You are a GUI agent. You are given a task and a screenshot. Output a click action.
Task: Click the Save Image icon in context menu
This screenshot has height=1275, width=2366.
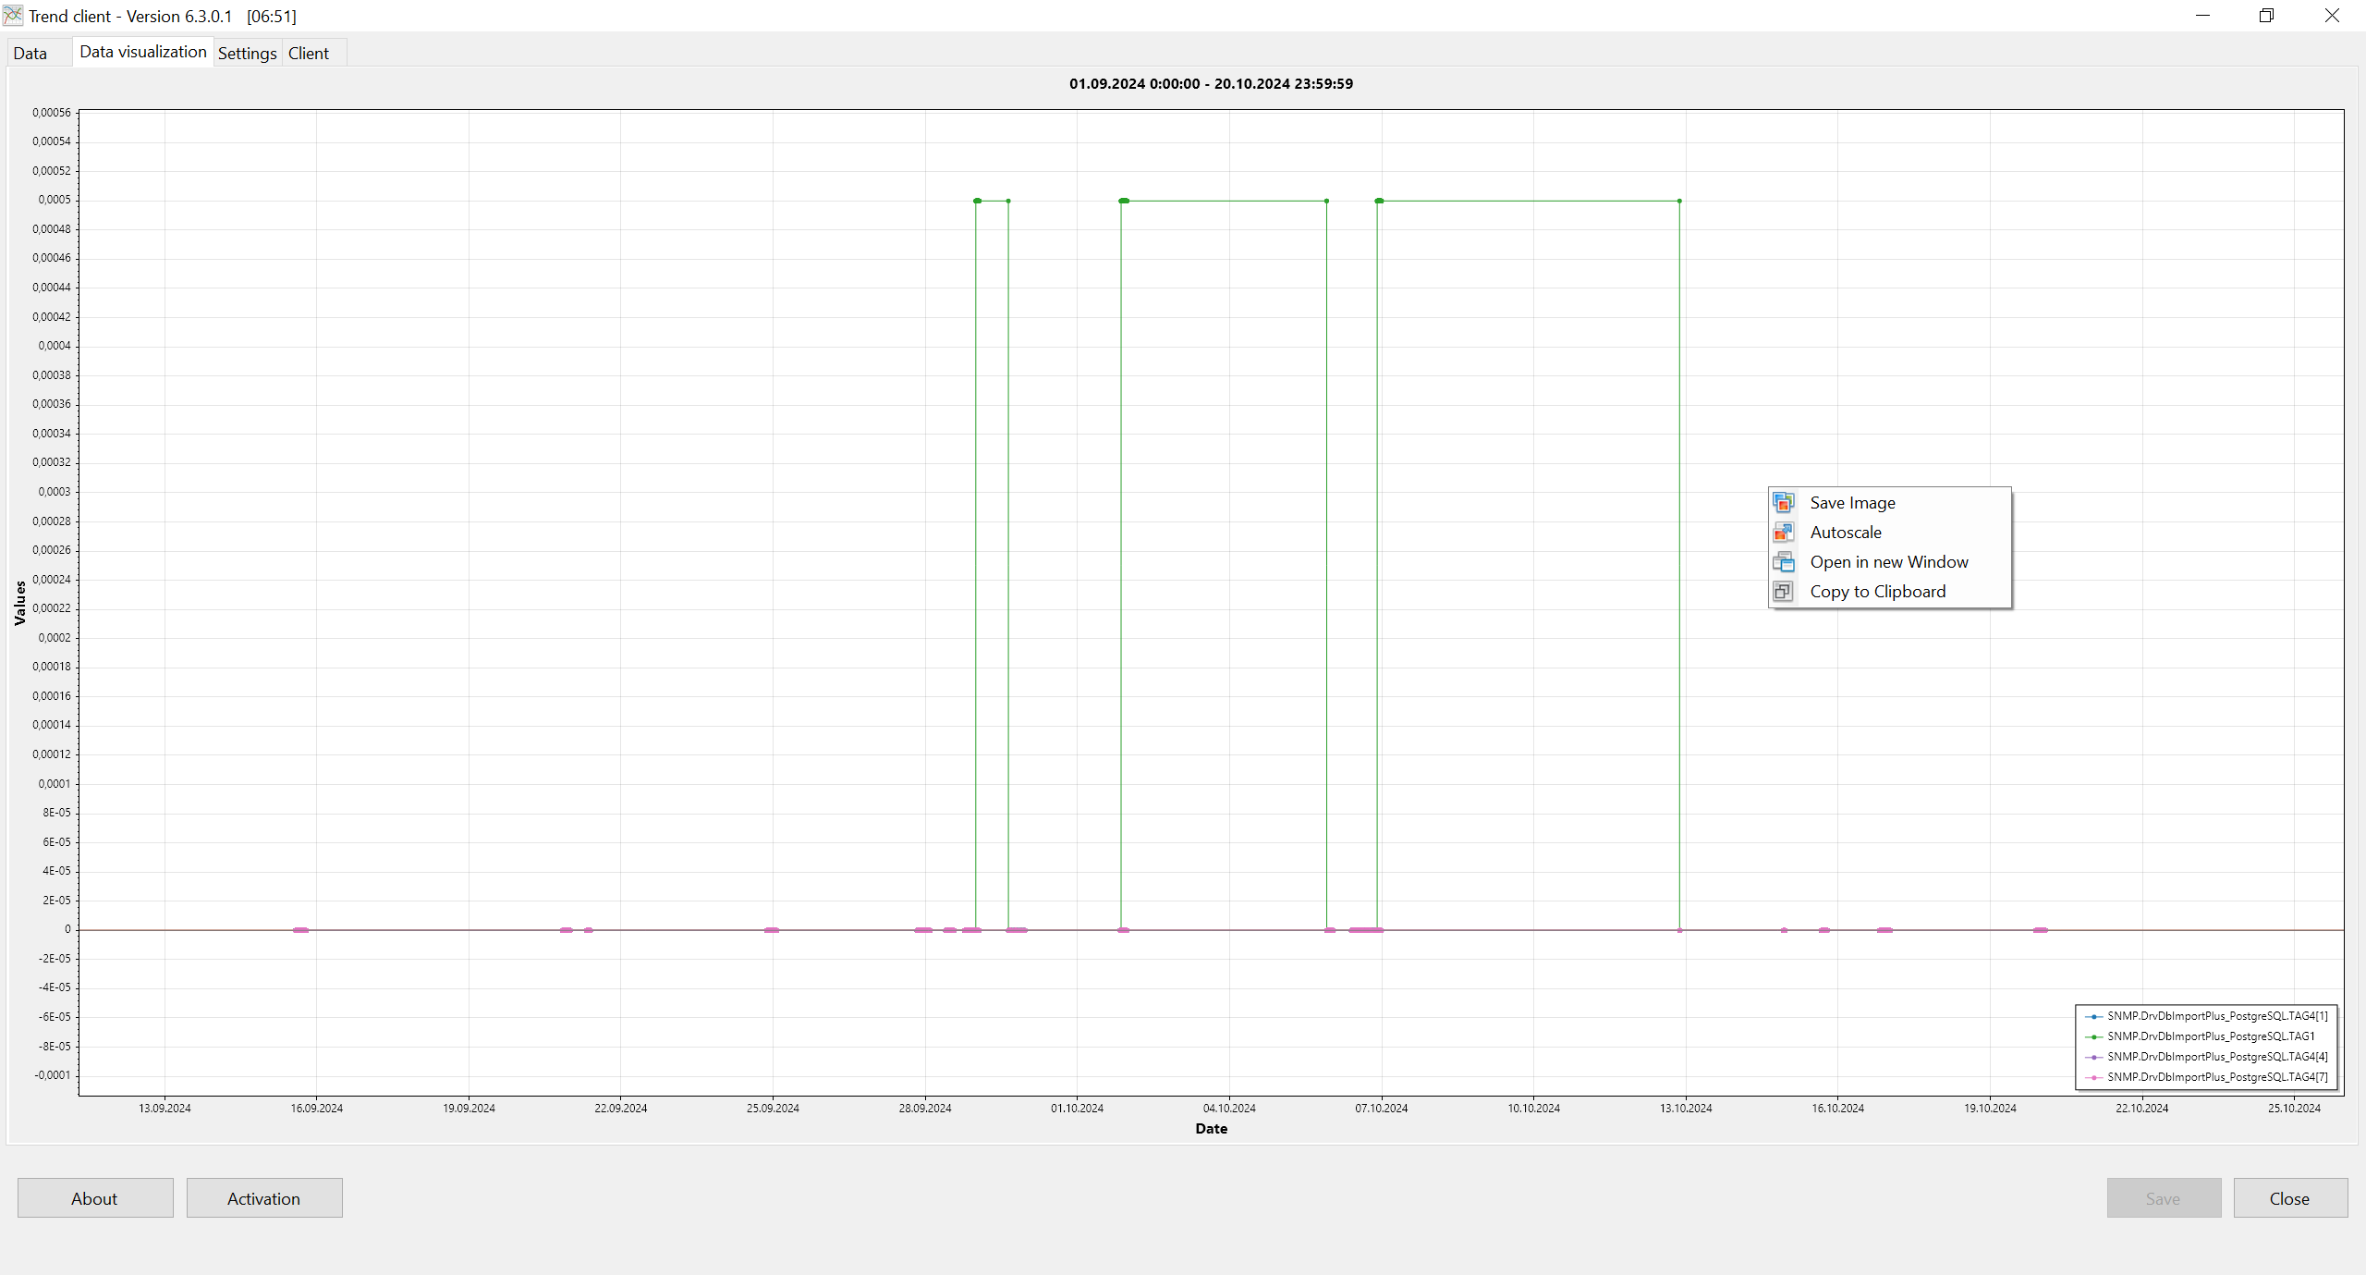pyautogui.click(x=1783, y=502)
